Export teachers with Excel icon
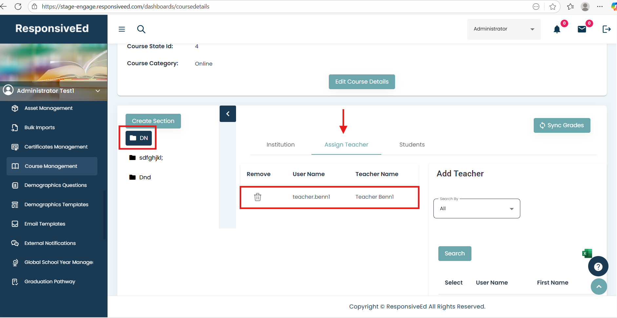 click(x=587, y=253)
